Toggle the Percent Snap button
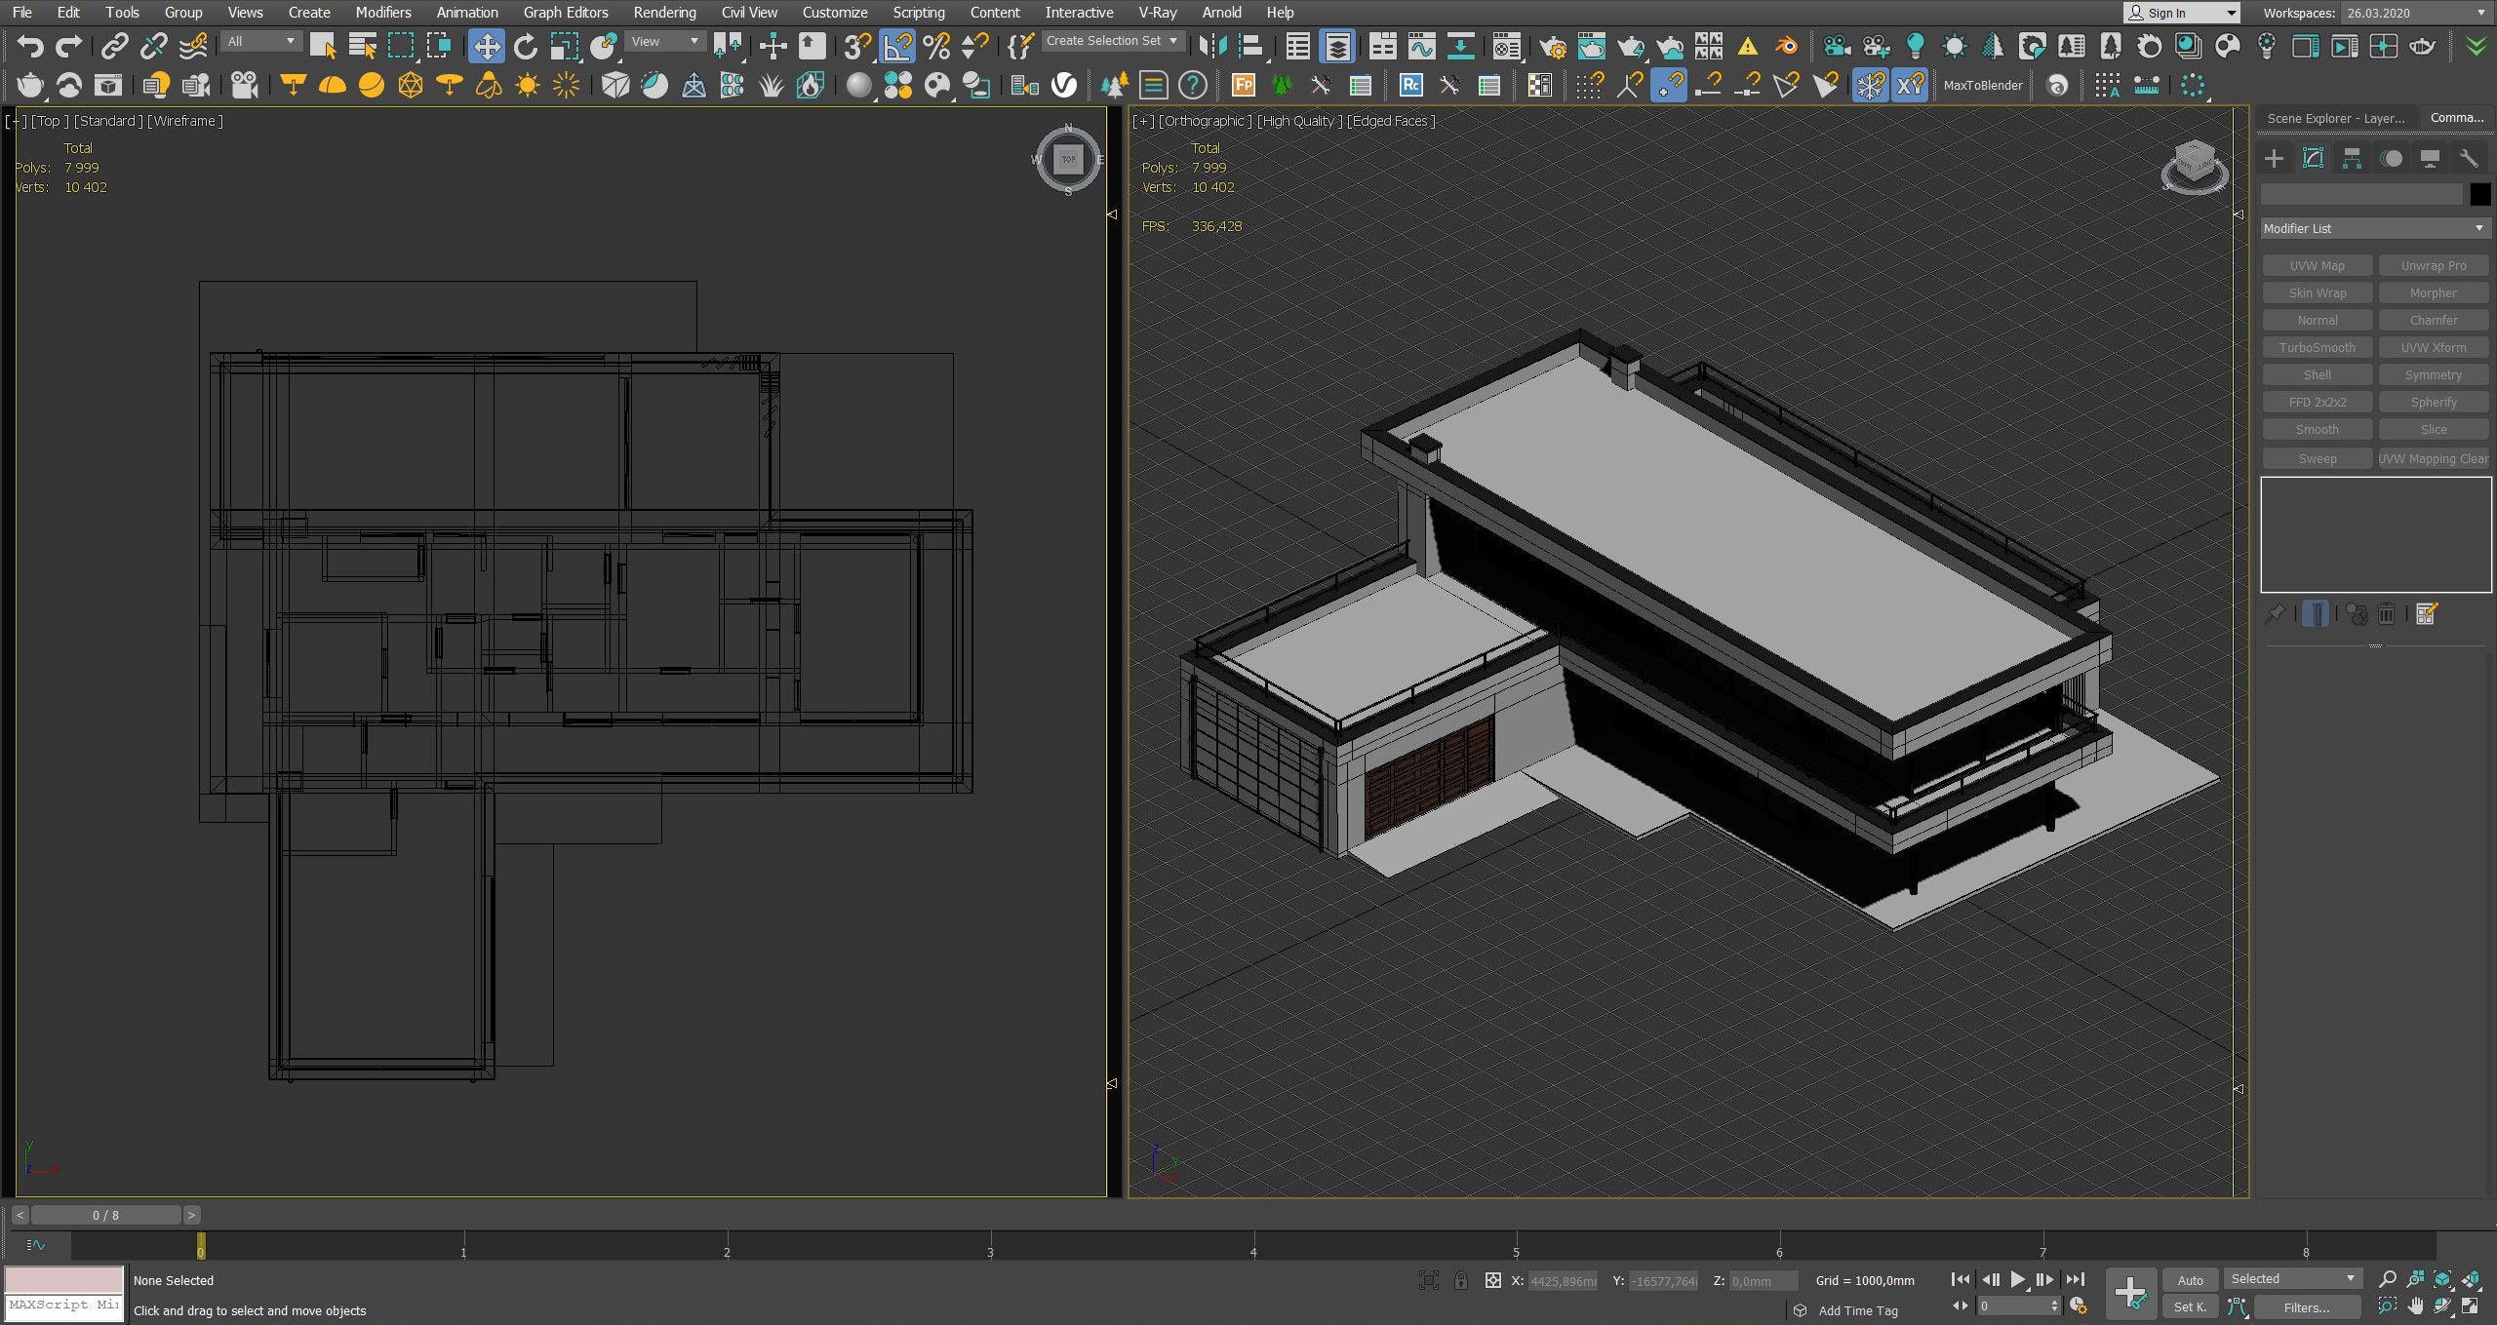 [x=936, y=46]
